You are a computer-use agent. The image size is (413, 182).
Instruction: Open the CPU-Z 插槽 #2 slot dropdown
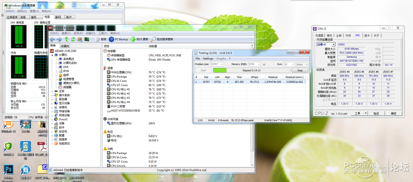[x=333, y=45]
